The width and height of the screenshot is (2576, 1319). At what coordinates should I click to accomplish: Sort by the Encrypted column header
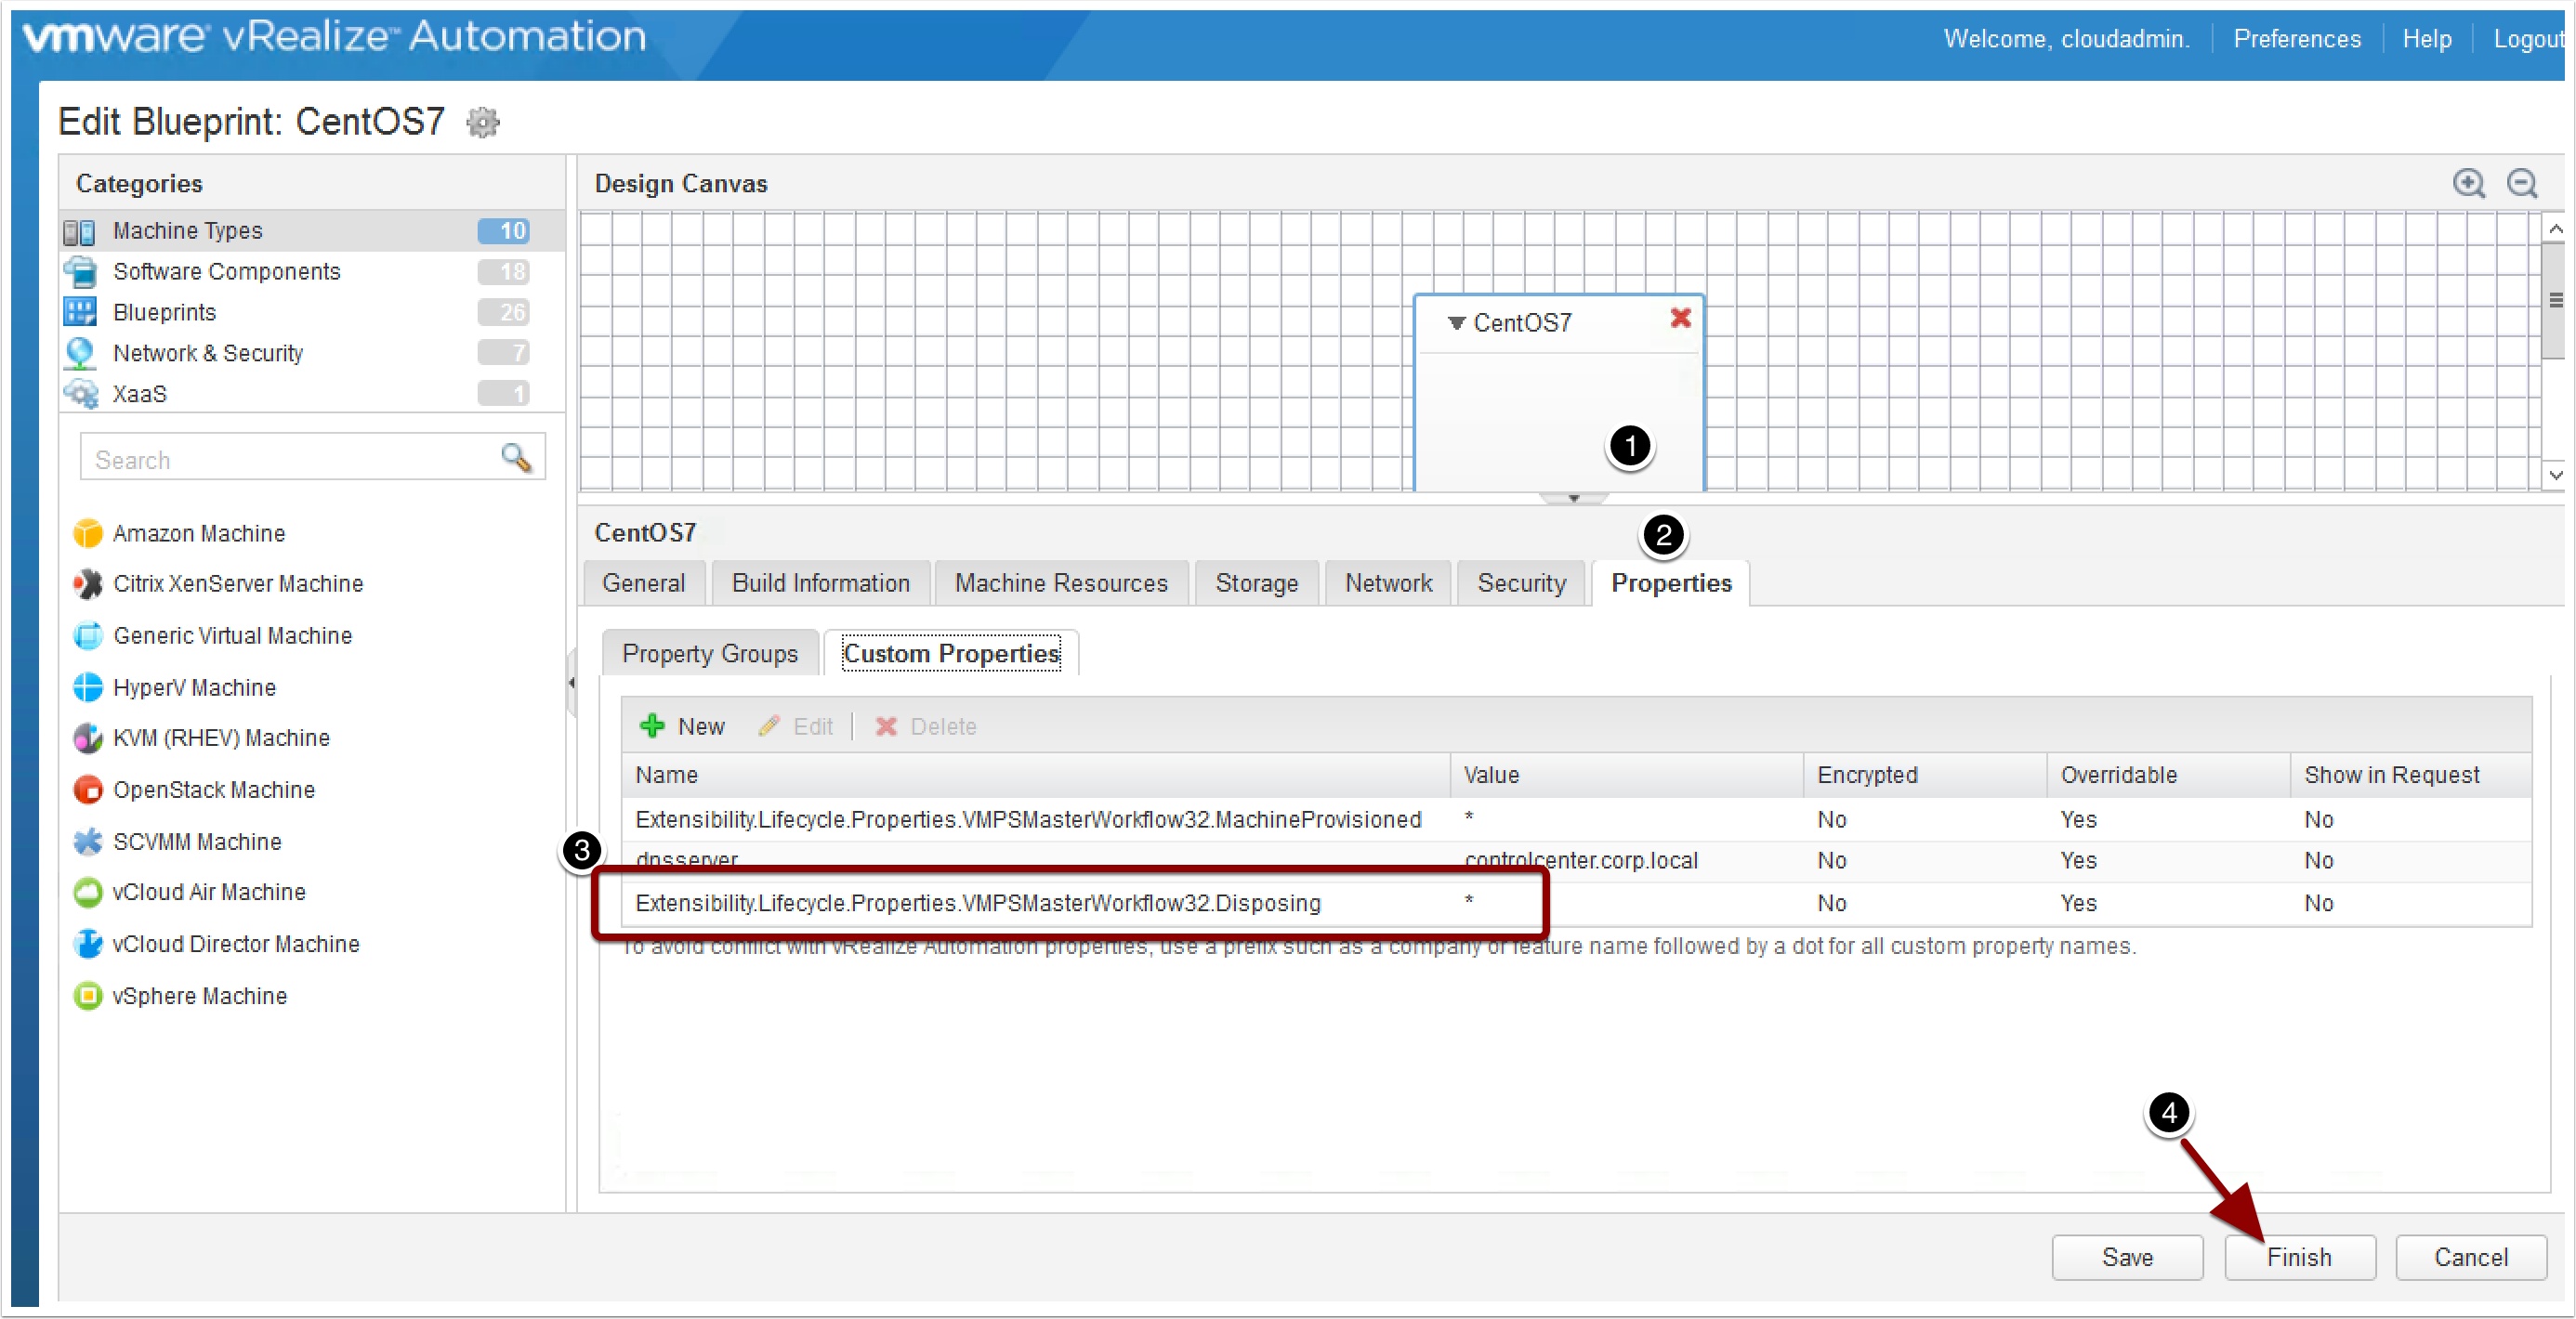[1926, 776]
